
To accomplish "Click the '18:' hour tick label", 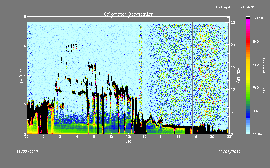I will point(196,137).
